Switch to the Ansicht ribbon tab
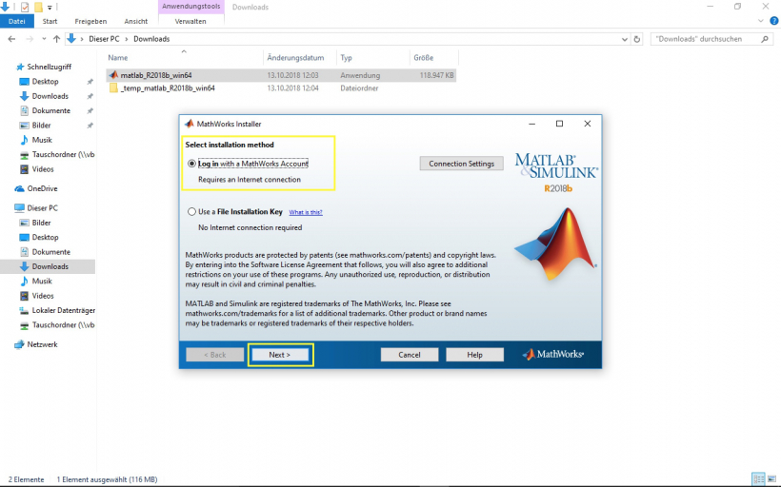781x487 pixels. pyautogui.click(x=136, y=21)
